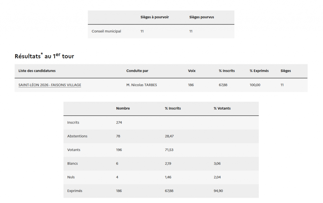Click the % Exprimés column header

click(x=259, y=71)
